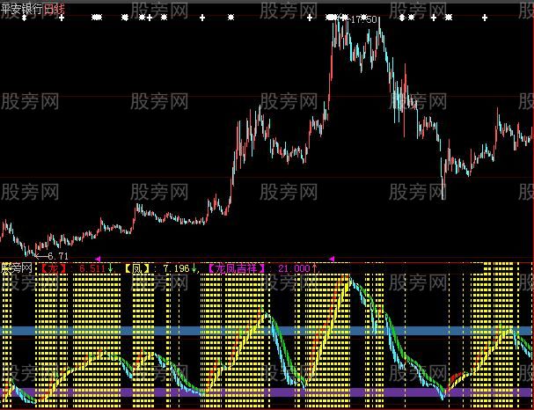Click the up arrow after 21.000

point(314,267)
